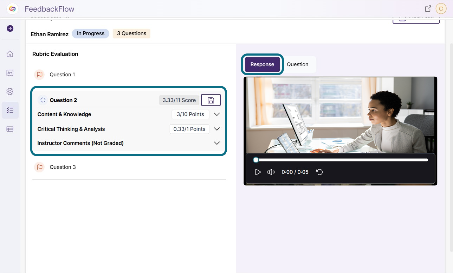Open the A+ grades icon in the sidebar
The image size is (453, 273).
[x=10, y=73]
